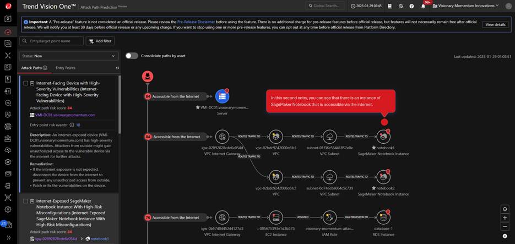515x244 pixels.
Task: Click the graph zoom in plus button
Action: coord(505,218)
